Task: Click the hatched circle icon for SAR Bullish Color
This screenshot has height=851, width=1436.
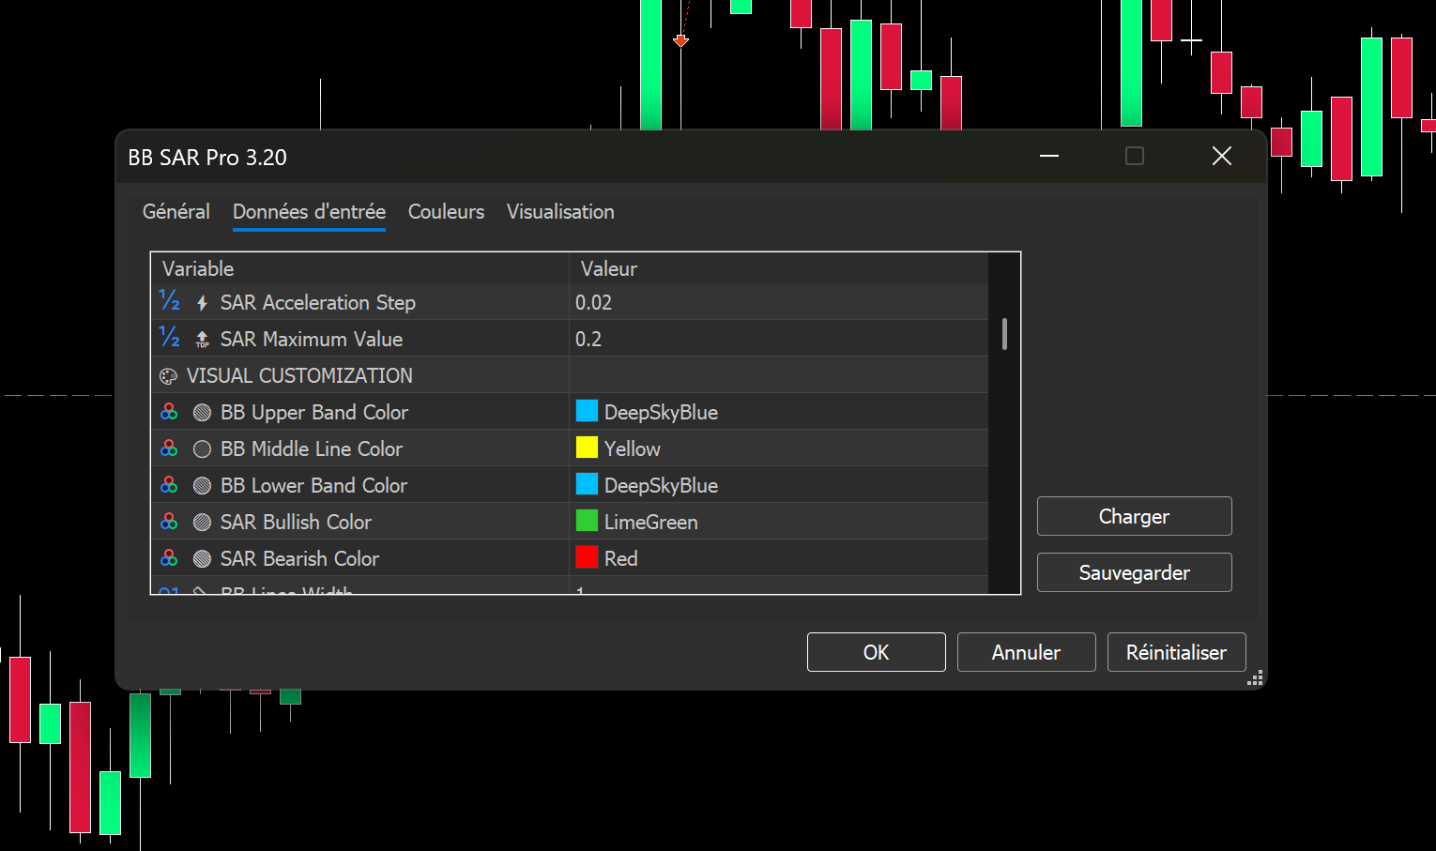Action: pyautogui.click(x=202, y=523)
